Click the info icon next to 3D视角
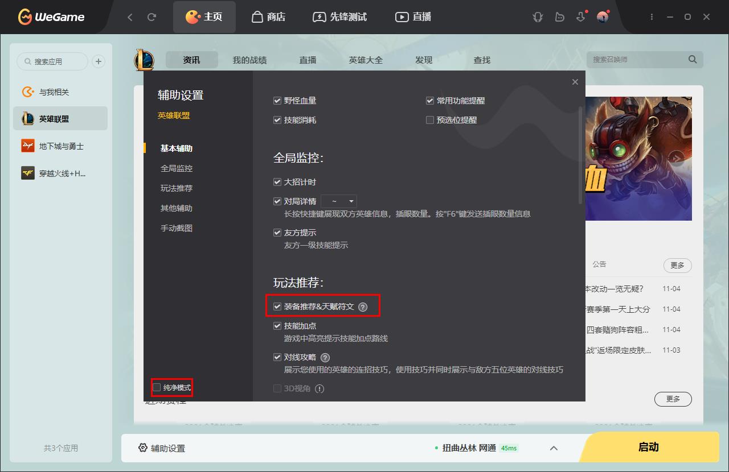Viewport: 729px width, 472px height. 320,389
